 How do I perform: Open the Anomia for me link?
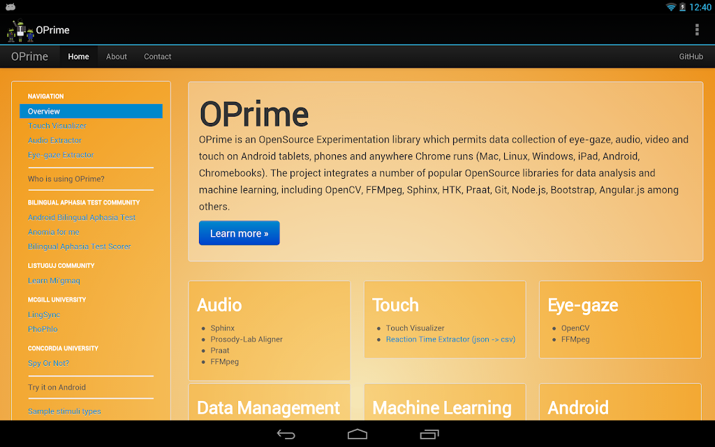(x=53, y=232)
